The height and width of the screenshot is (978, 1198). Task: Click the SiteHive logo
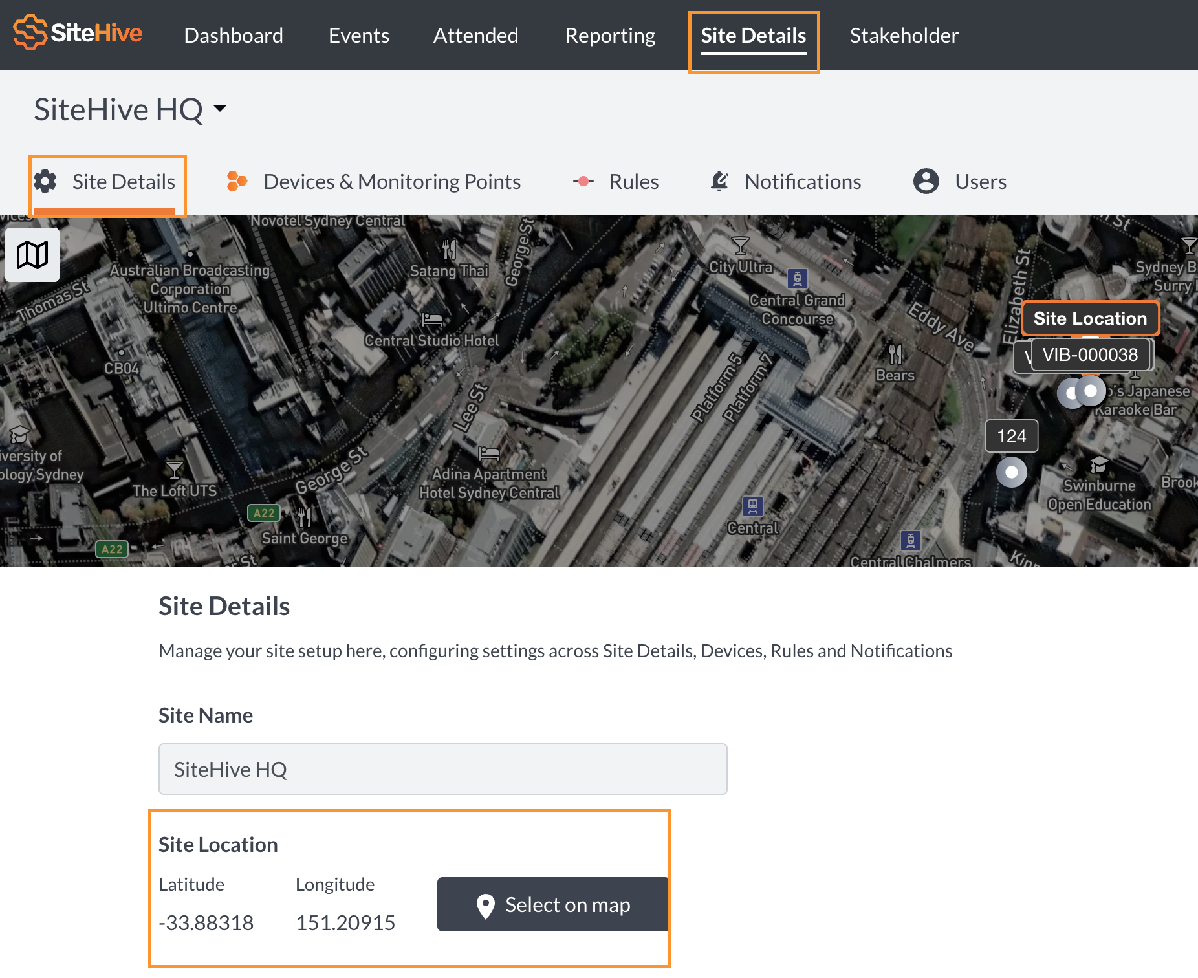click(x=78, y=33)
